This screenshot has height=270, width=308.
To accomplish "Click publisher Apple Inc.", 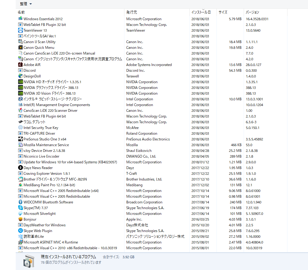I will (134, 219).
